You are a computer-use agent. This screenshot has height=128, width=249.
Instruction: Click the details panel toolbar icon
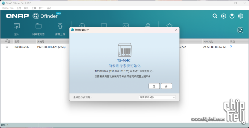point(104,25)
